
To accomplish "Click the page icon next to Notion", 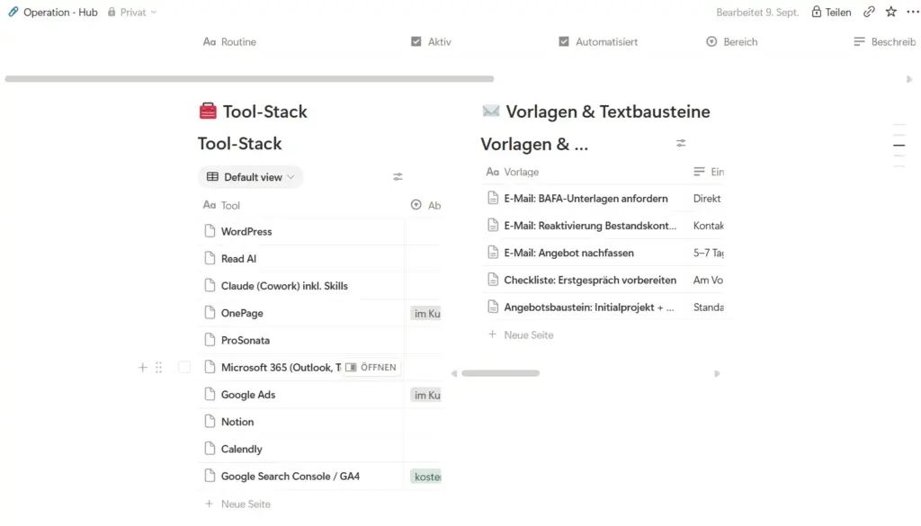I will [x=210, y=422].
